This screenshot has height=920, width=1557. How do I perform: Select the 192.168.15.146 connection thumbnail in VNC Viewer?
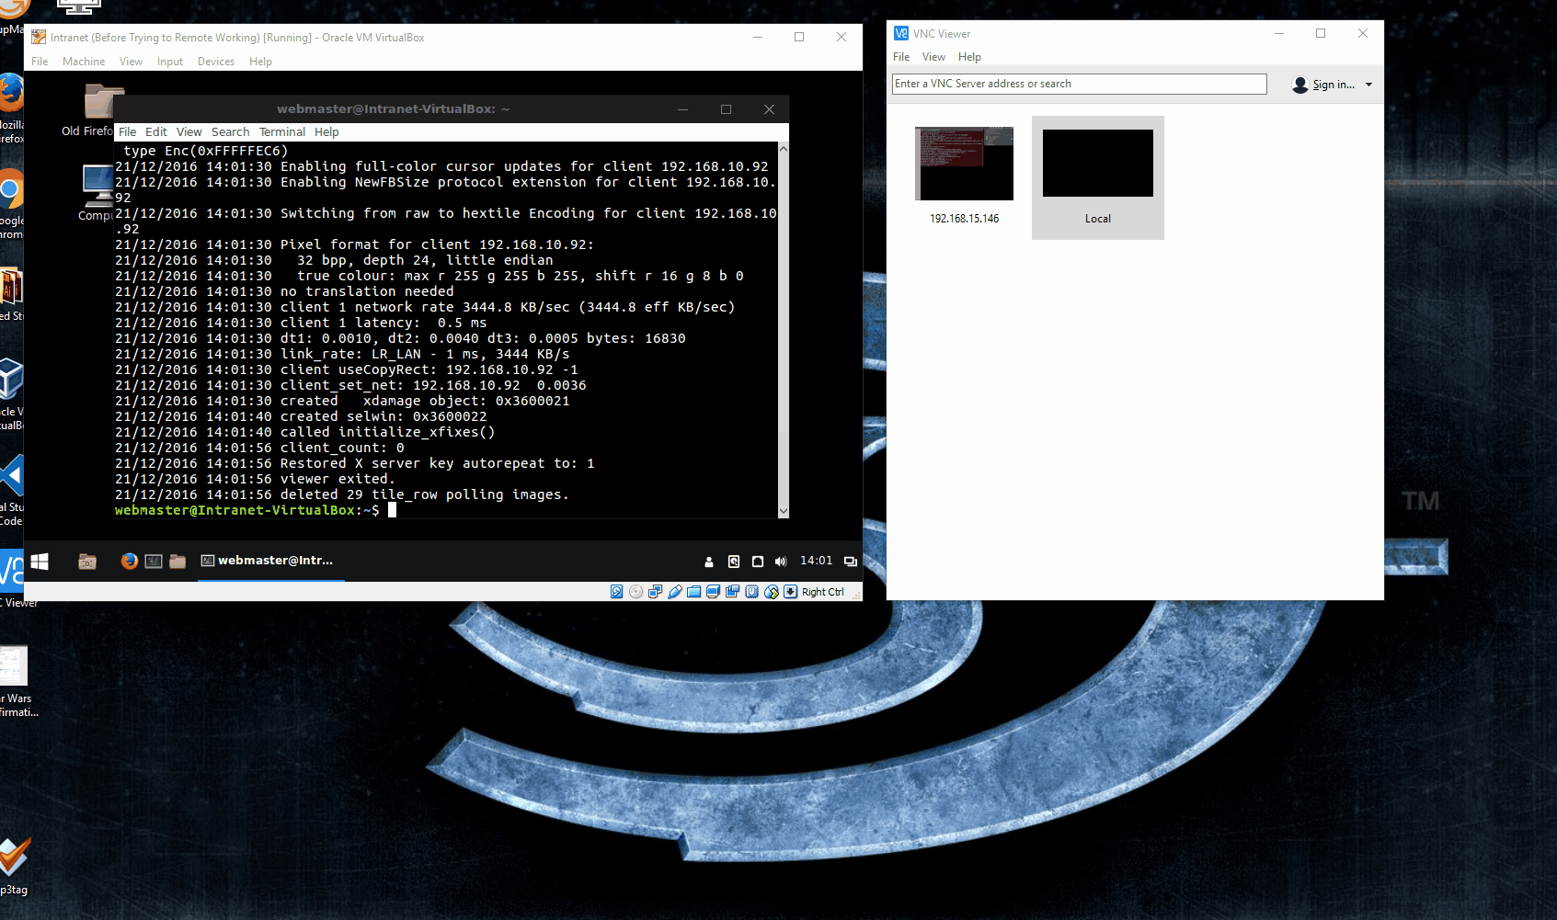pyautogui.click(x=964, y=164)
